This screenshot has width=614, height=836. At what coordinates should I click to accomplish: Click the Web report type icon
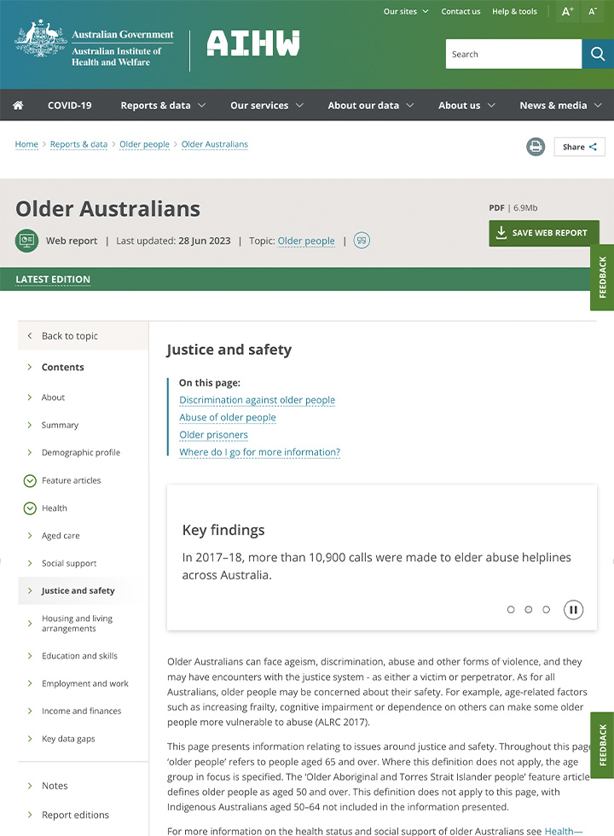26,241
